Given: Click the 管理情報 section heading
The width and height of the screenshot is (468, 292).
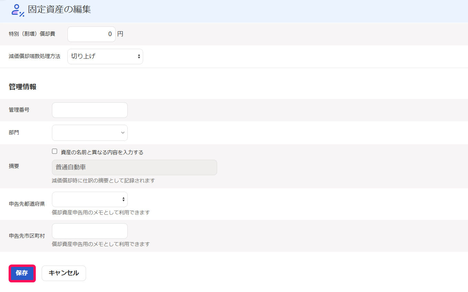Looking at the screenshot, I should pos(23,87).
